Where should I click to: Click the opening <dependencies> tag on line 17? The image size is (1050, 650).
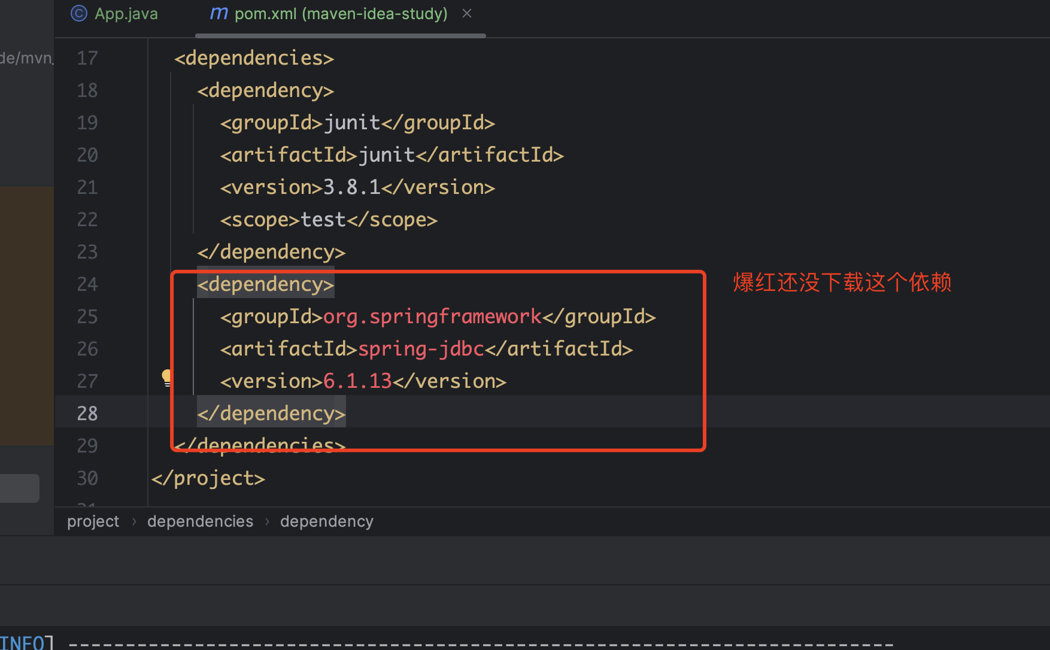click(x=254, y=58)
